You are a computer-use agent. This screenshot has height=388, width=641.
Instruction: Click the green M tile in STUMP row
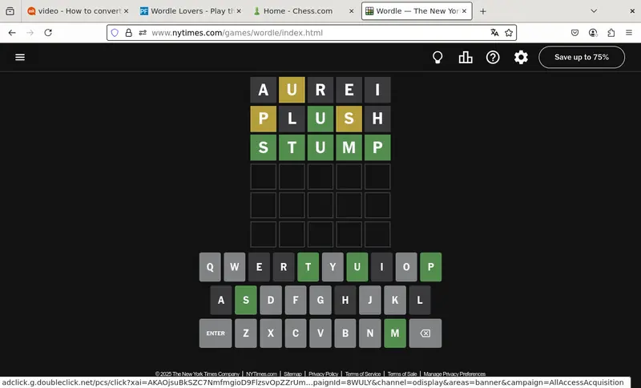pyautogui.click(x=349, y=148)
